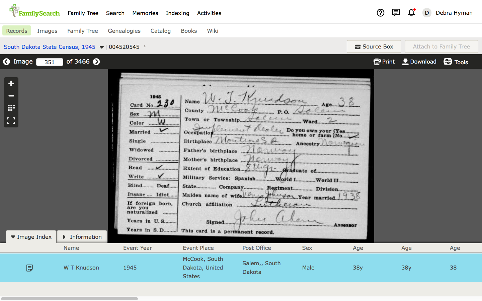This screenshot has width=482, height=301.
Task: Expand the Information panel
Action: [82, 237]
